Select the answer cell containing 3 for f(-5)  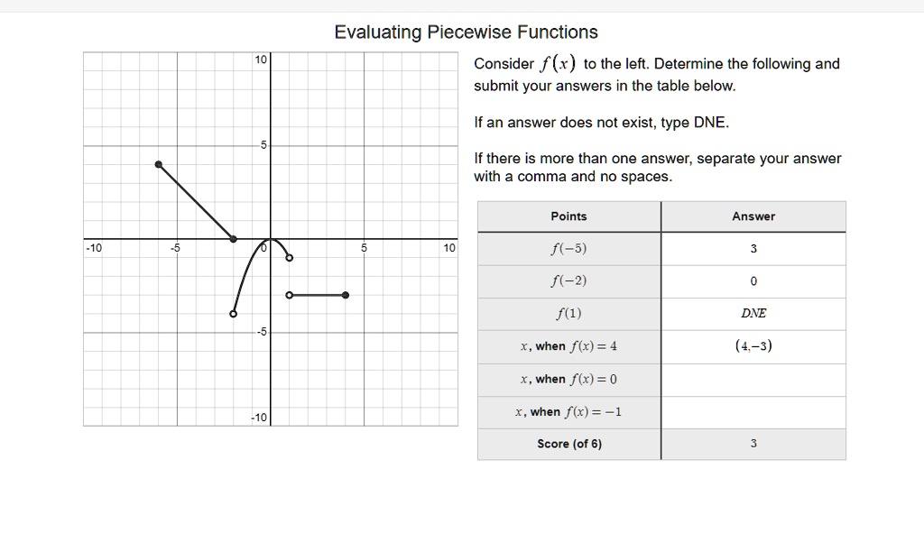[x=753, y=249]
